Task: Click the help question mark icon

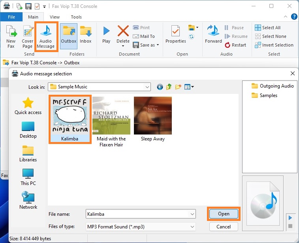Action: pyautogui.click(x=294, y=17)
